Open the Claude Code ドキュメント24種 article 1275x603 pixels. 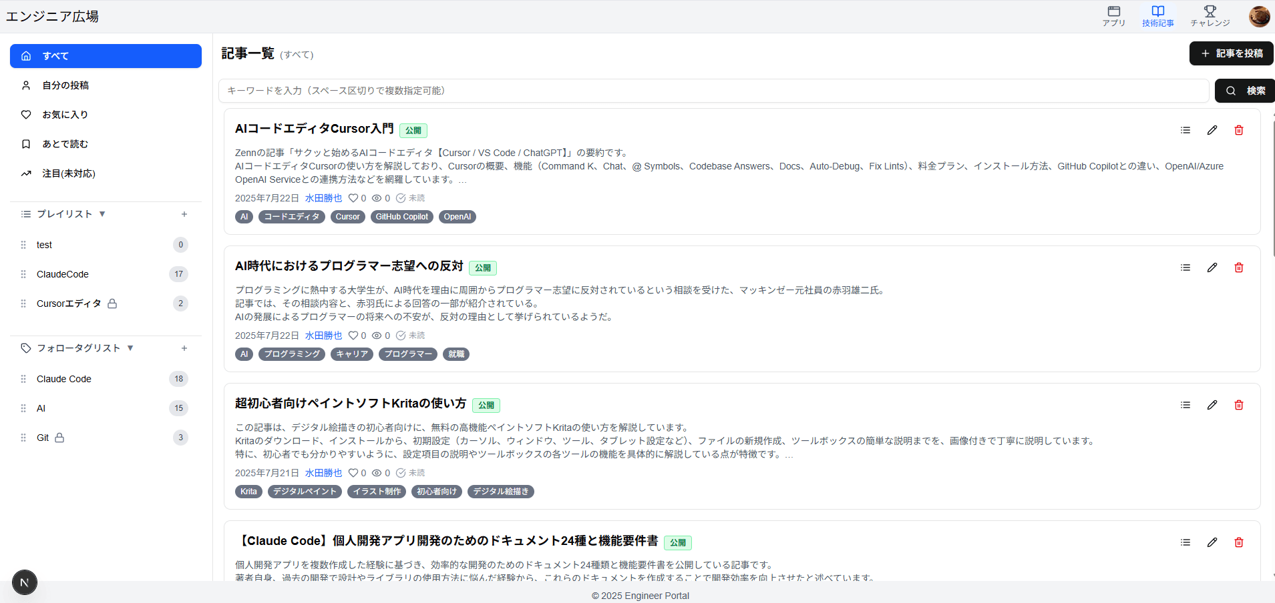pos(447,541)
